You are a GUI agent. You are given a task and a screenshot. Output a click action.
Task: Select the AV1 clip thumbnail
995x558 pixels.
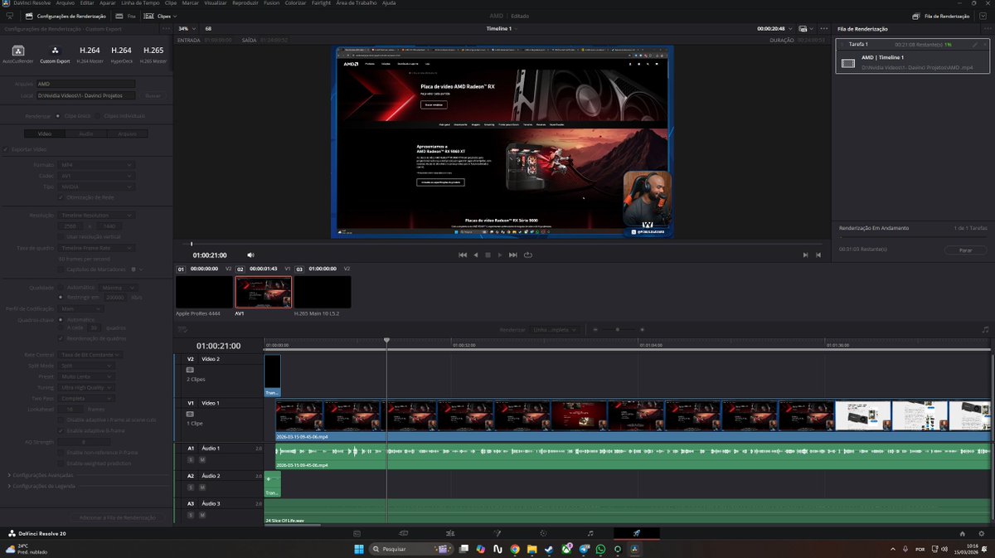tap(263, 293)
